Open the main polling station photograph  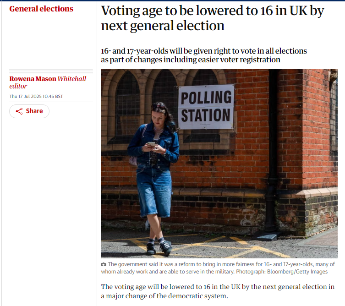219,164
